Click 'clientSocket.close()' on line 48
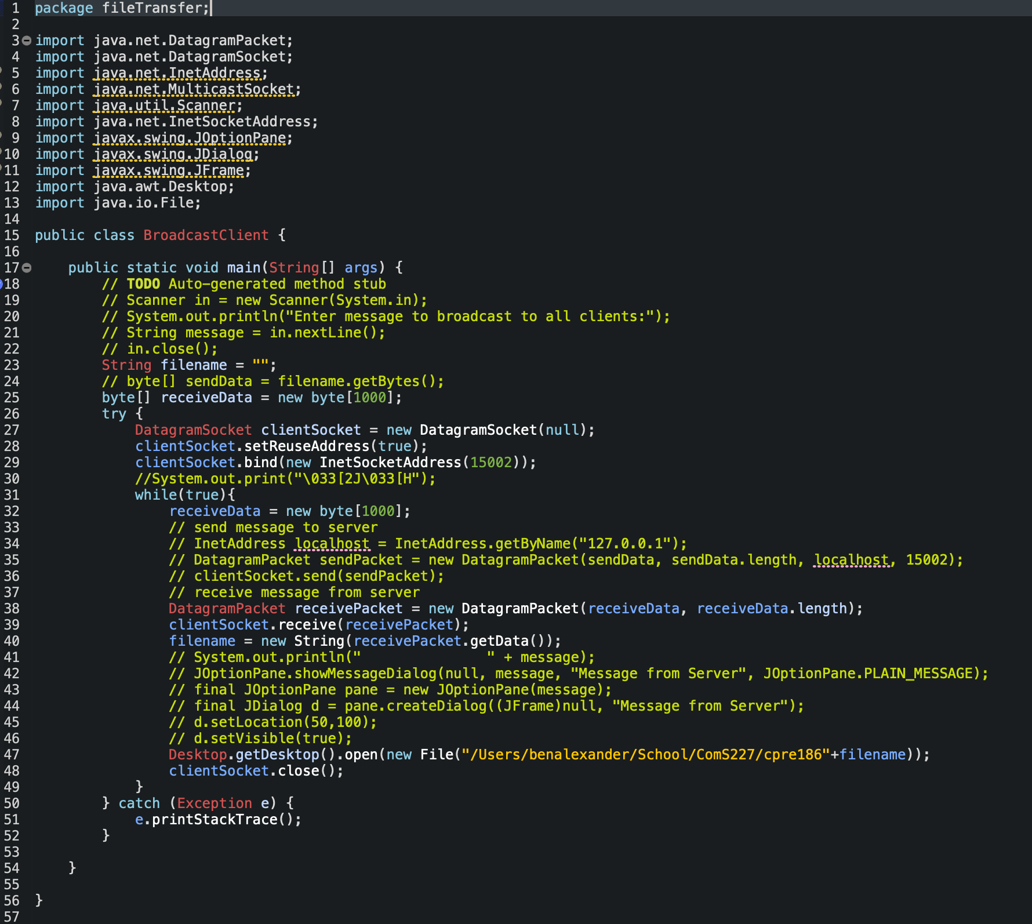This screenshot has height=924, width=1032. click(x=252, y=771)
